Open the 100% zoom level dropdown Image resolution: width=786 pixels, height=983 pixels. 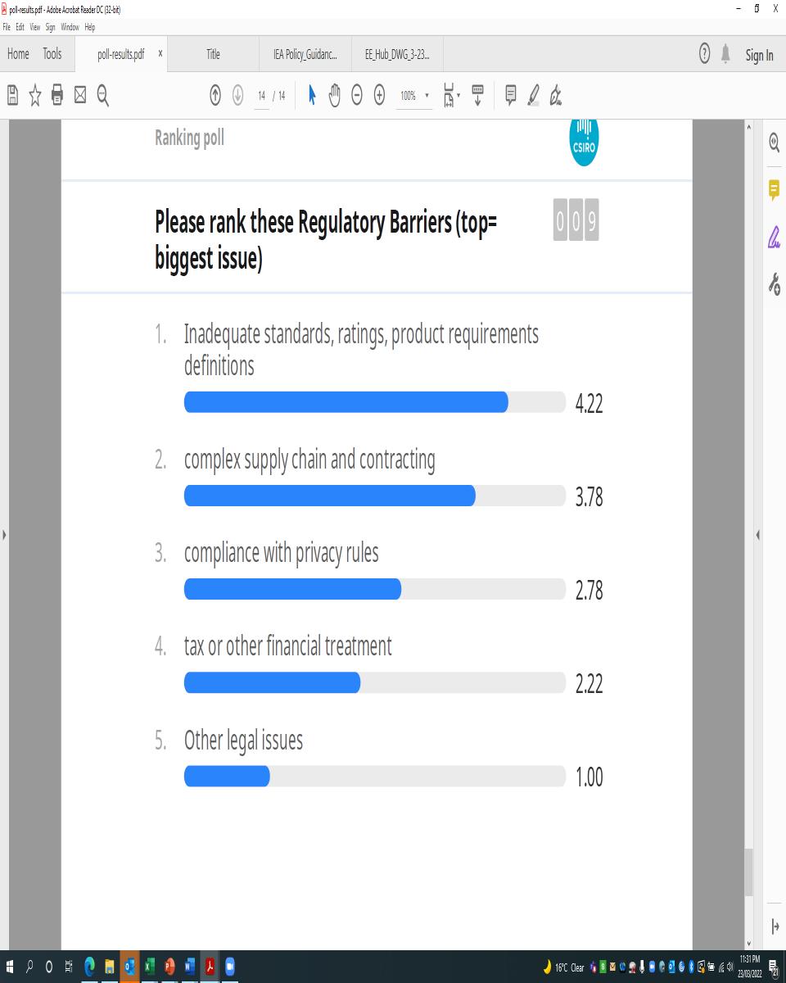tap(414, 96)
